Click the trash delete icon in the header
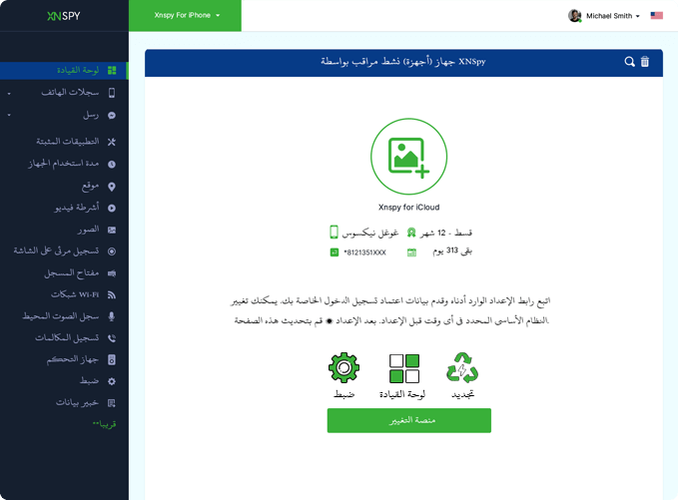This screenshot has height=500, width=678. click(x=645, y=62)
